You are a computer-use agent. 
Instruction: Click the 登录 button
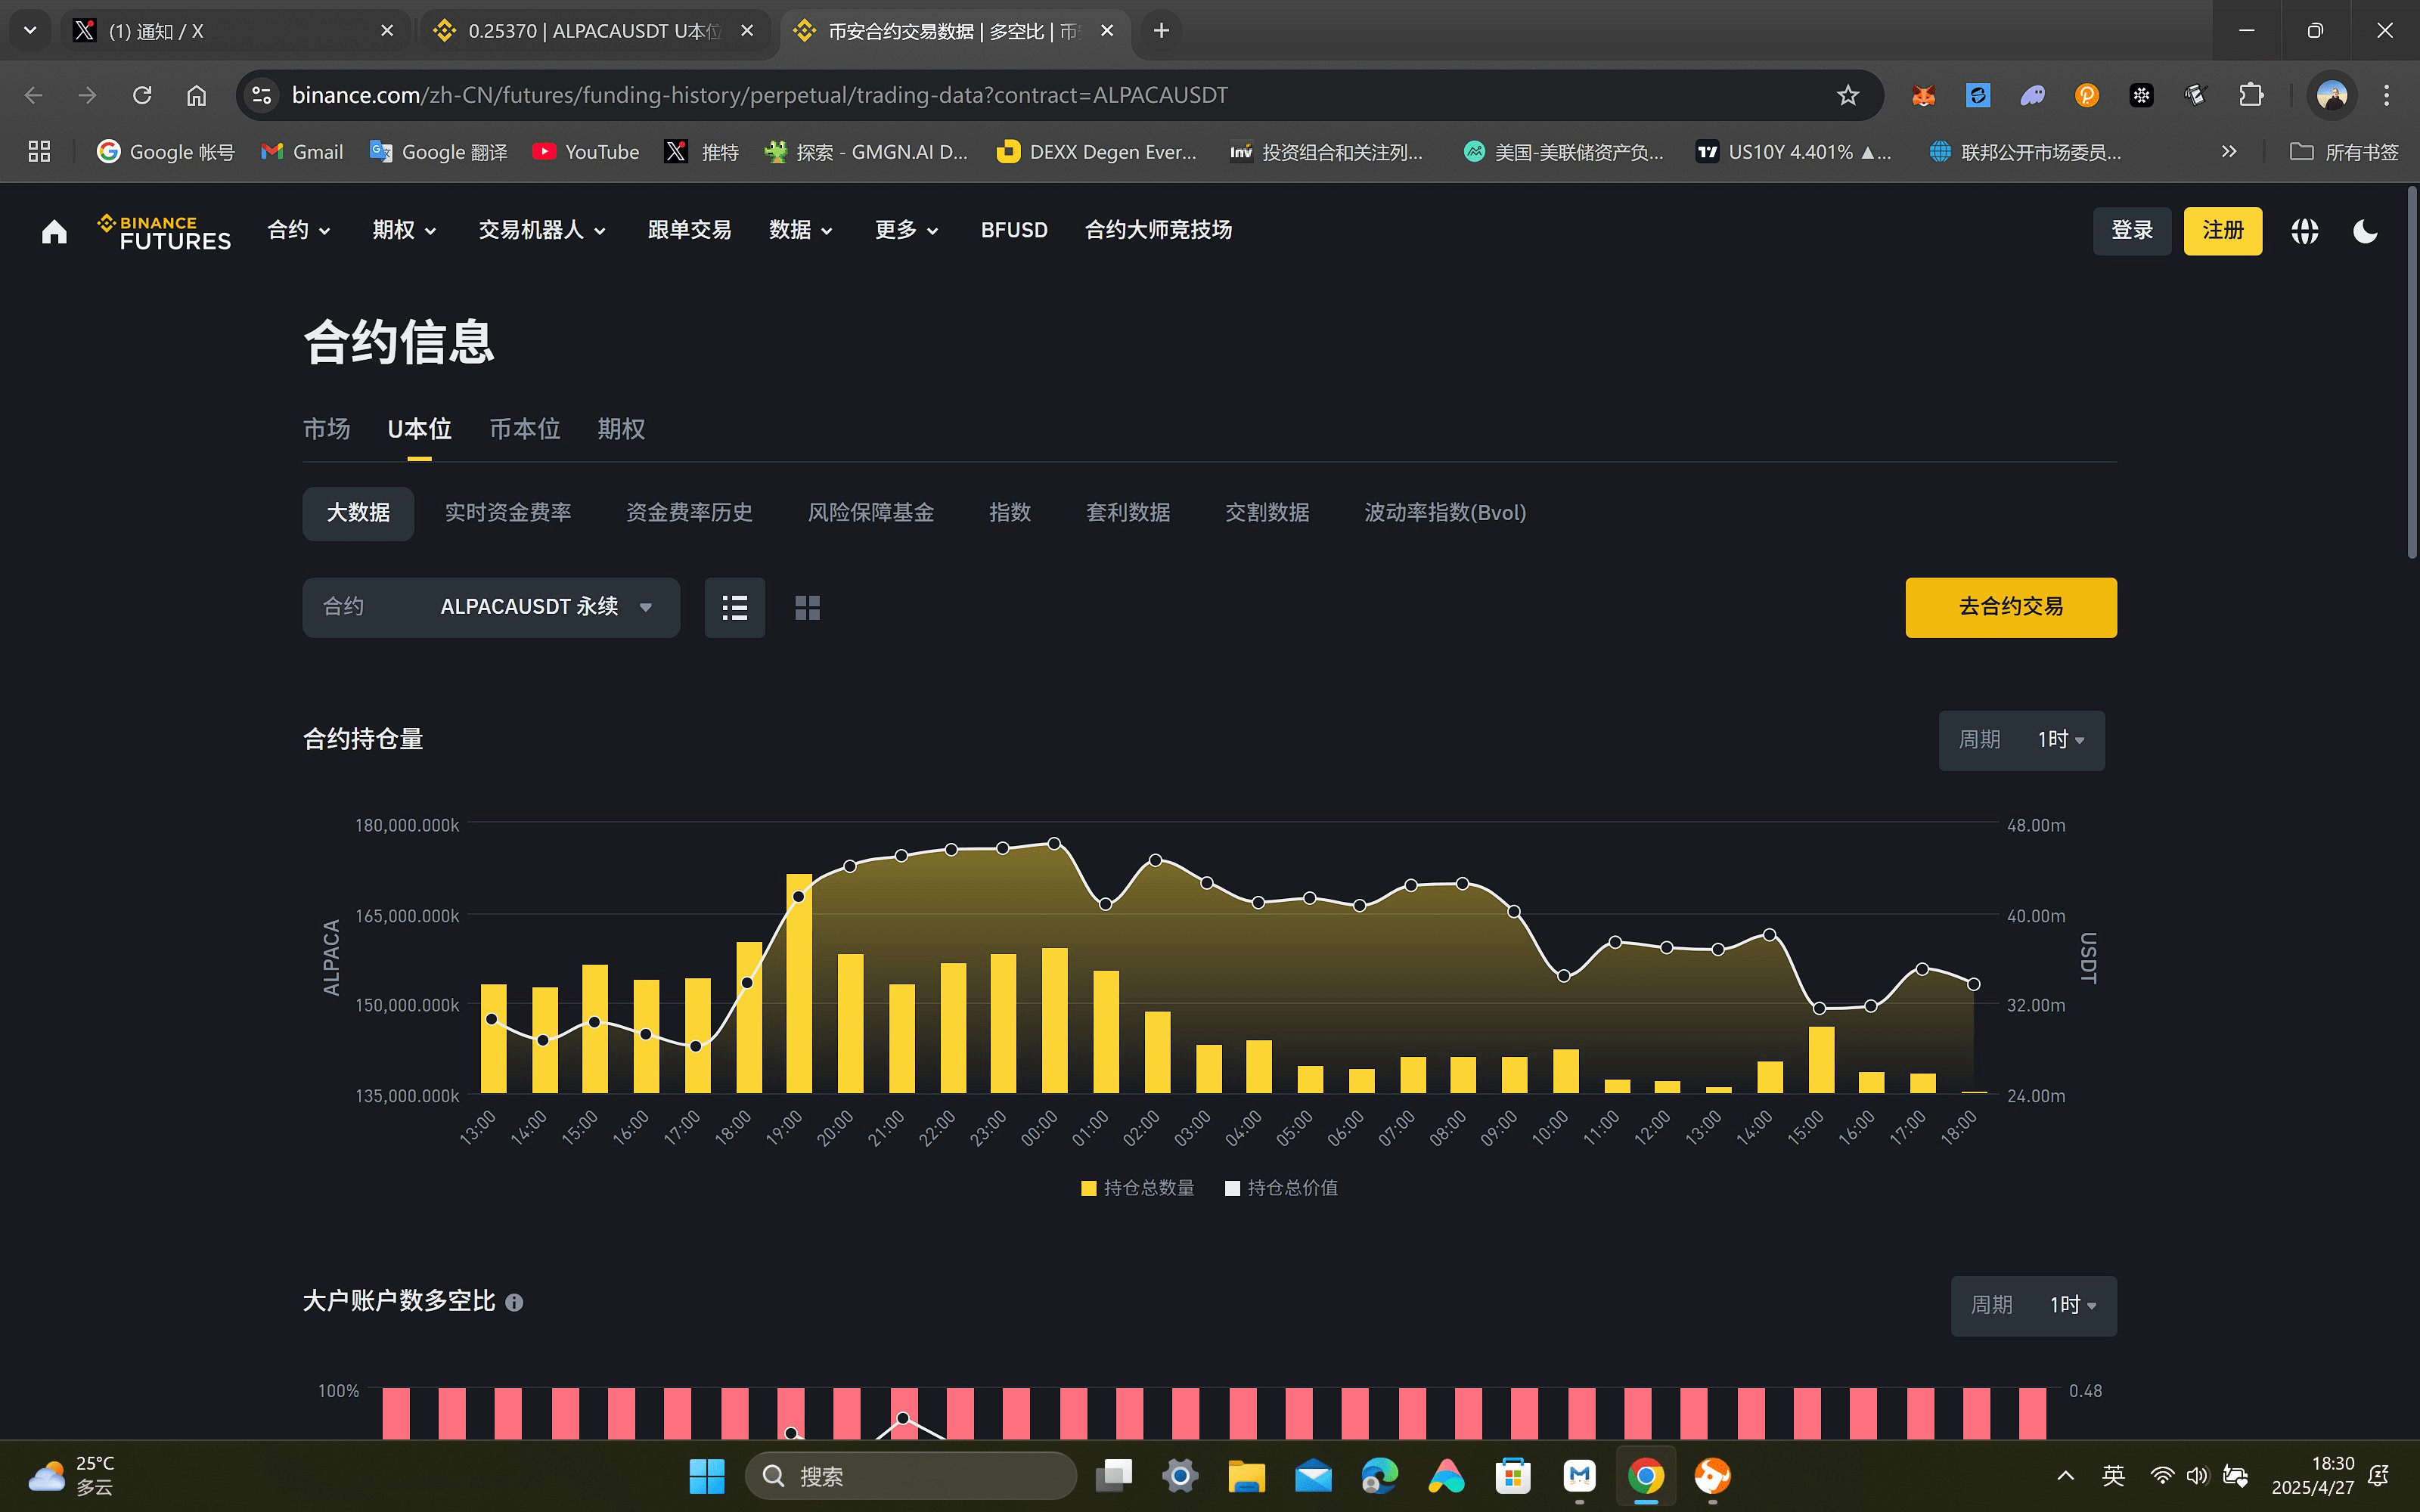point(2132,231)
